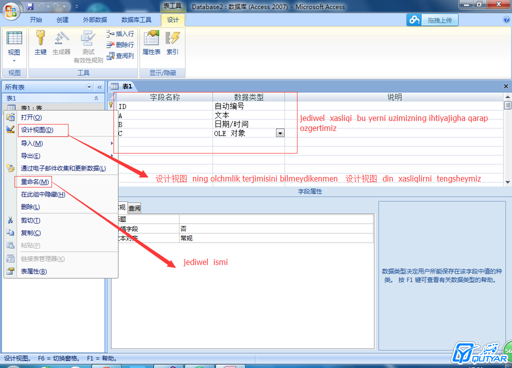Open the 导出(E) submenu
This screenshot has height=368, width=512.
pos(61,156)
